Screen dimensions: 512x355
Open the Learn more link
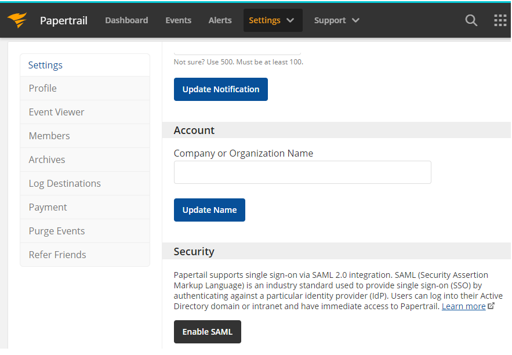click(x=463, y=306)
